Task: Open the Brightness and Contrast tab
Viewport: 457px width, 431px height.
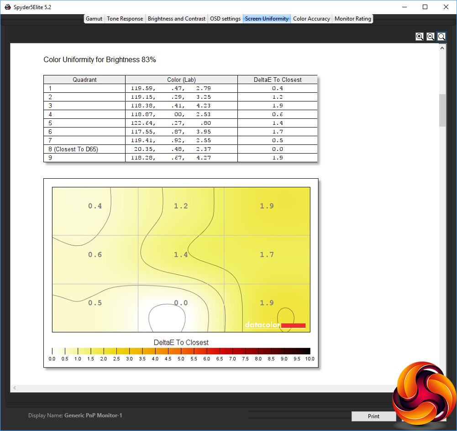Action: click(x=177, y=19)
